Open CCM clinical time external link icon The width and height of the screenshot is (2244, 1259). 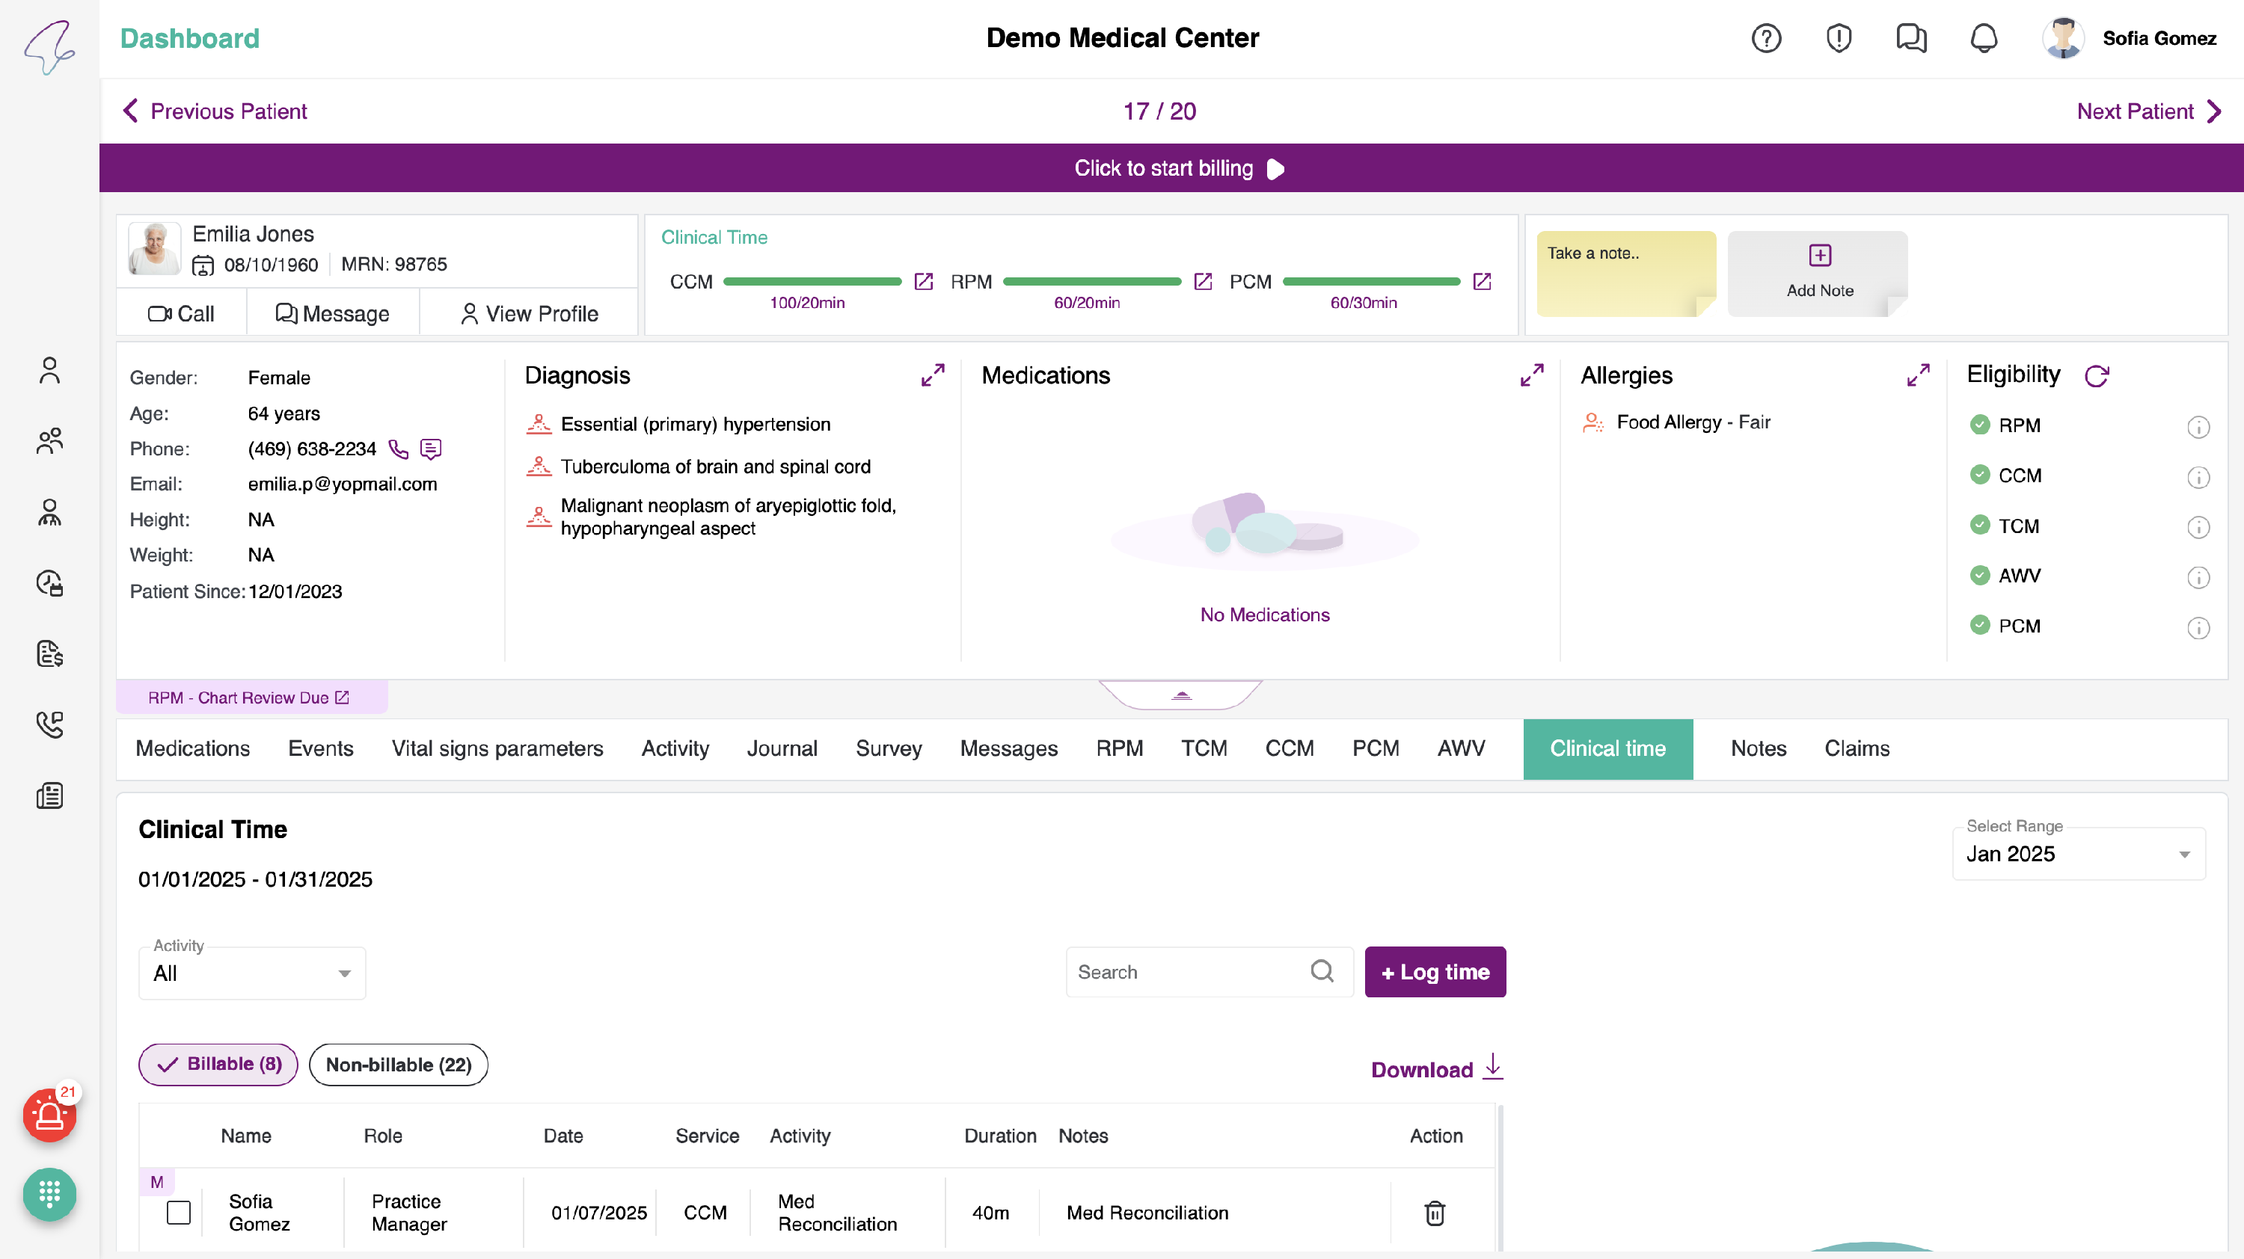coord(923,281)
